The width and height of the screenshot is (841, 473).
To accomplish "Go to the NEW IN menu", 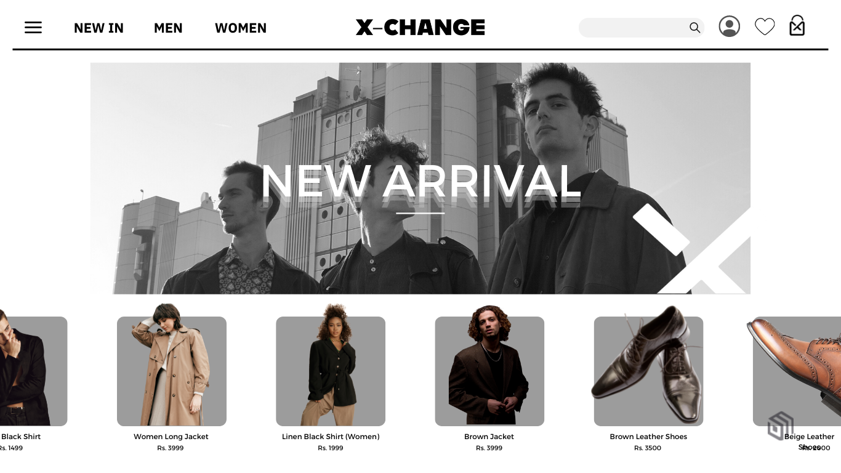I will (x=99, y=28).
